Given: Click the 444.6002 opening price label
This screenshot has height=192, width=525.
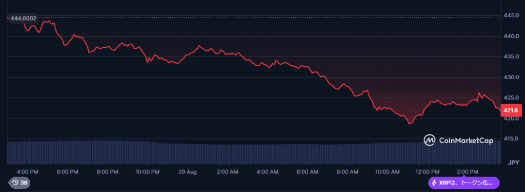Looking at the screenshot, I should pos(23,18).
